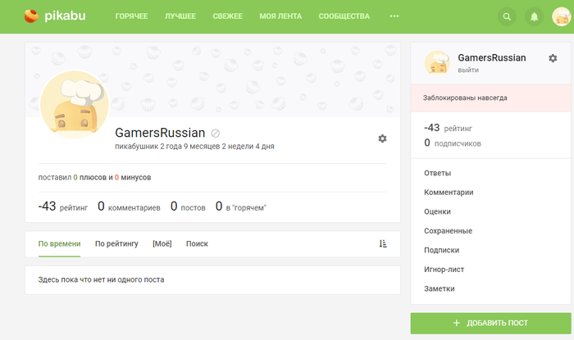Open the three-dots more menu in header
Screen dimensions: 574x340
pyautogui.click(x=394, y=16)
